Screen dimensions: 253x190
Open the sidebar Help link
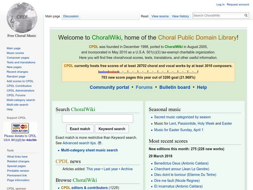[10, 109]
